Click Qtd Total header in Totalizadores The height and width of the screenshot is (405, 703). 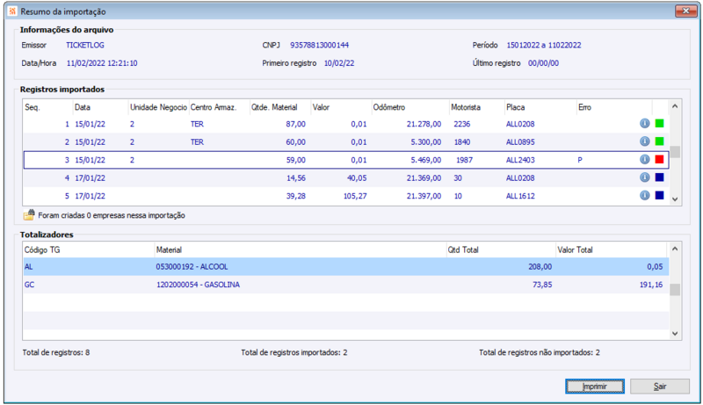[x=463, y=250]
